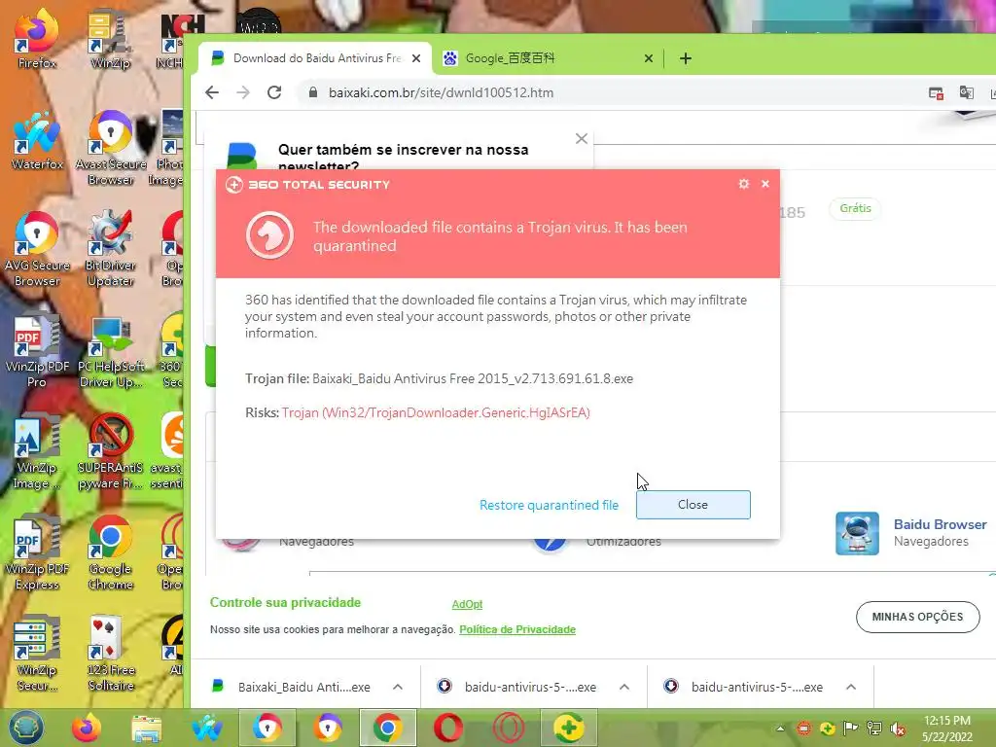Open Opera from the taskbar
The width and height of the screenshot is (996, 747).
[448, 728]
